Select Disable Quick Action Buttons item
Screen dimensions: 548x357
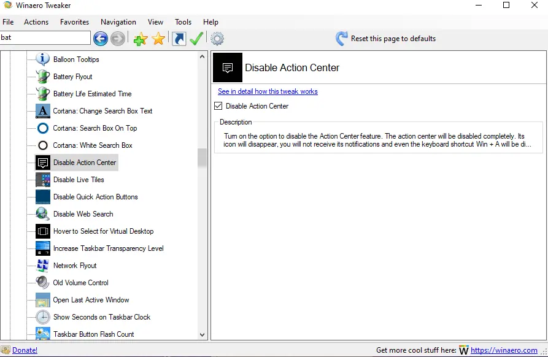pos(95,197)
